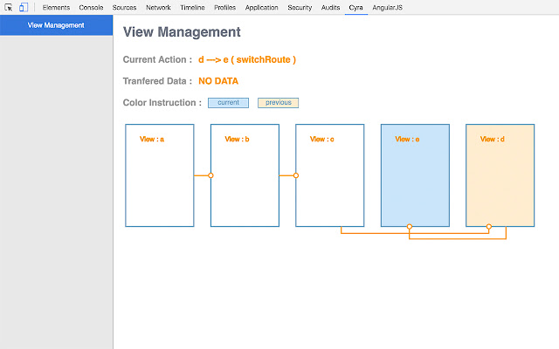Click the 'View Management' page heading
The width and height of the screenshot is (559, 349).
(x=182, y=32)
